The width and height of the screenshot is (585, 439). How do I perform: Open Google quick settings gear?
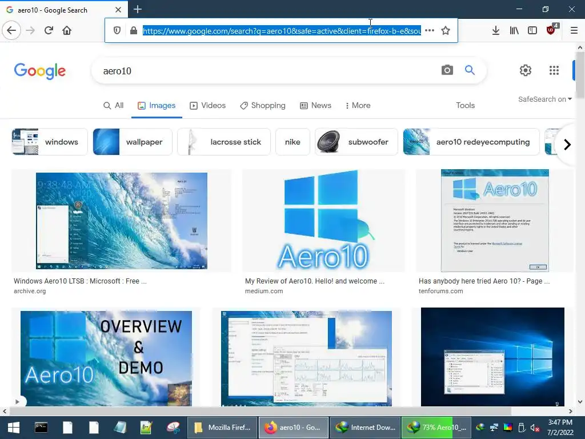[526, 70]
